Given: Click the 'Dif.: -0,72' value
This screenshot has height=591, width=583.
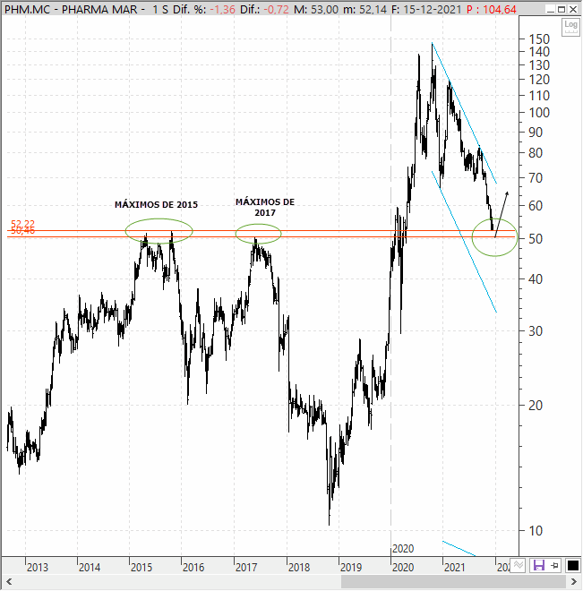Looking at the screenshot, I should coord(264,10).
